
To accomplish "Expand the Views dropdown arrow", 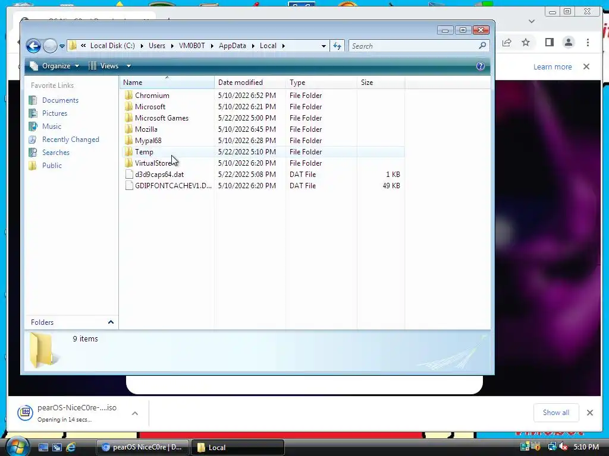I will coord(128,66).
